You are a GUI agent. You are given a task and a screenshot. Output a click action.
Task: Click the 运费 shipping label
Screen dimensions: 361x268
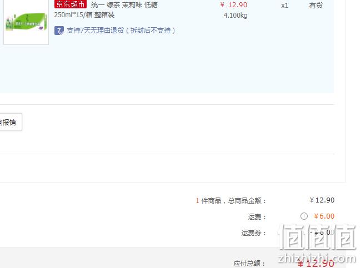[257, 217]
